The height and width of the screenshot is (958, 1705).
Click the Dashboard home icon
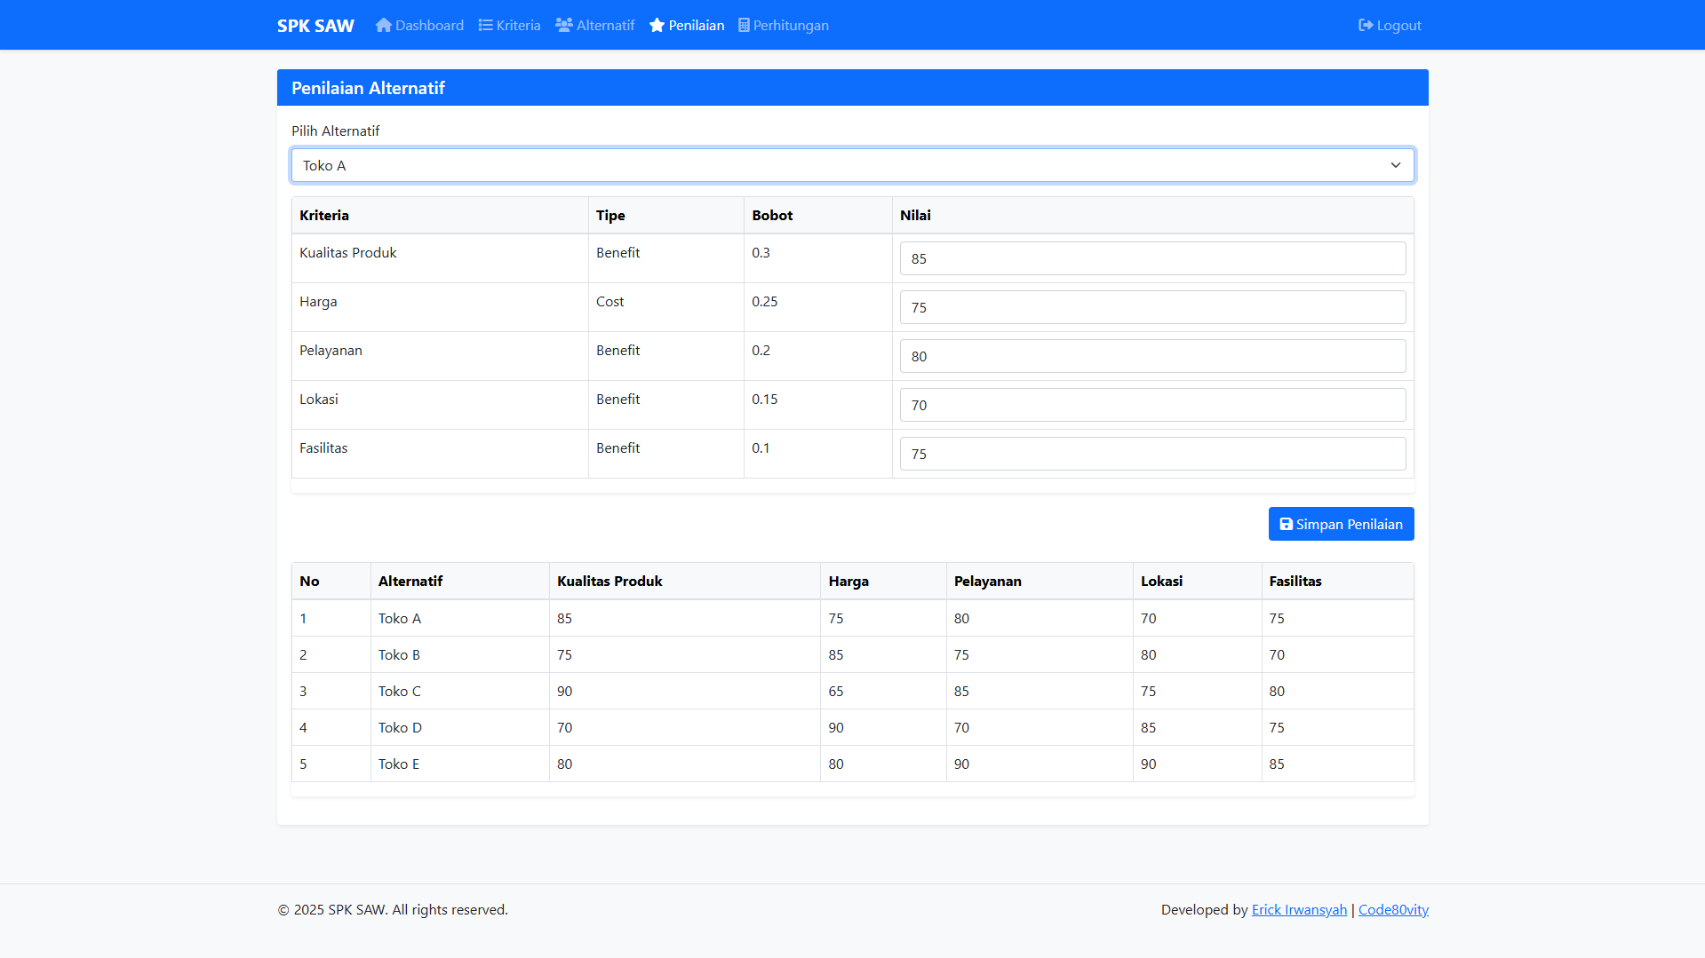click(383, 25)
